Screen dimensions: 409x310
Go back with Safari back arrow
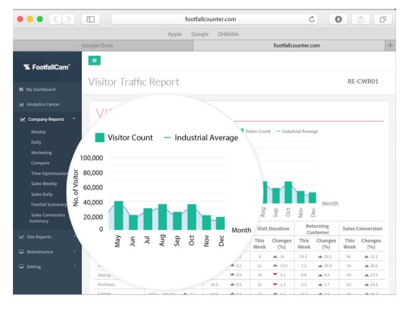coord(56,19)
